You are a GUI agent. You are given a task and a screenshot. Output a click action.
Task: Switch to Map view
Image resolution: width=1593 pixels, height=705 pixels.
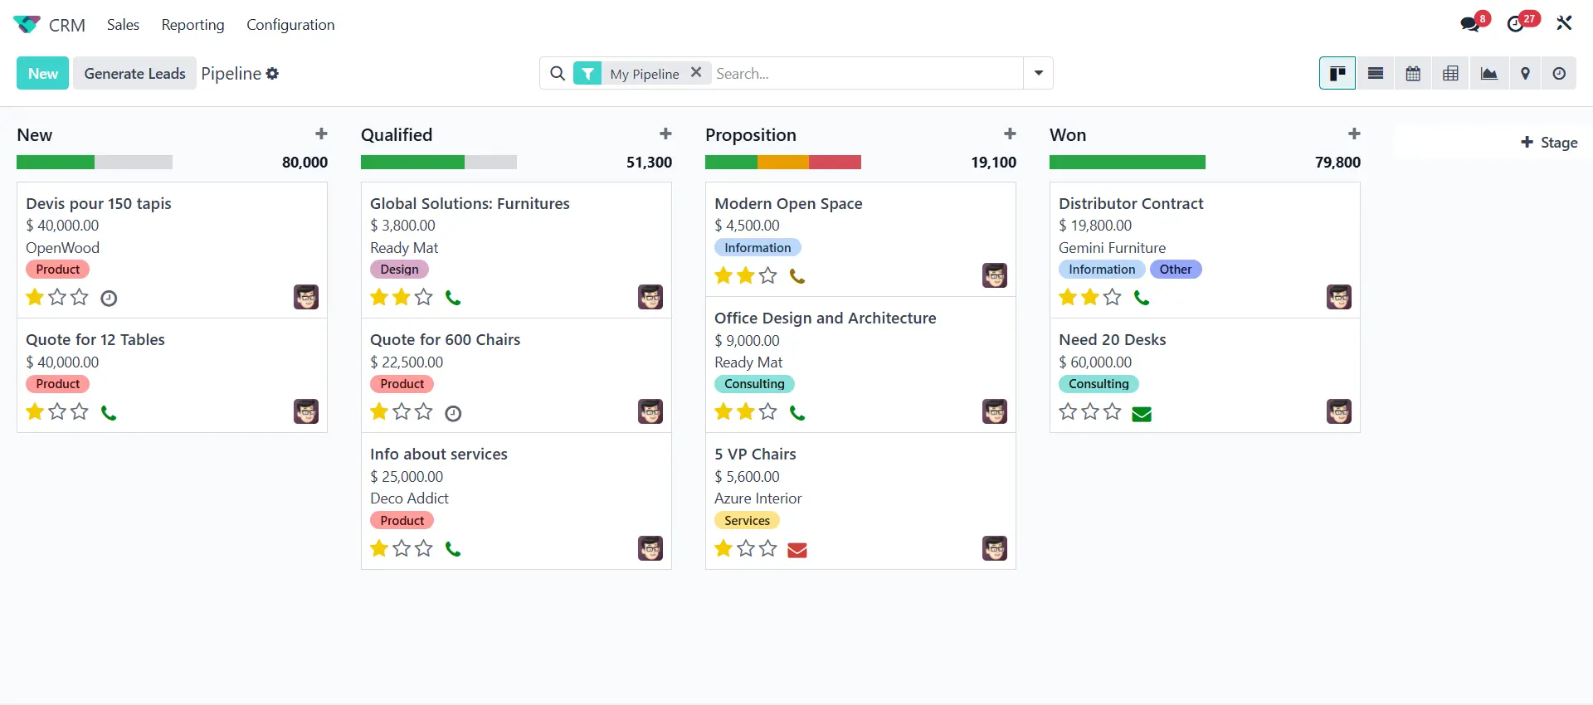1525,73
